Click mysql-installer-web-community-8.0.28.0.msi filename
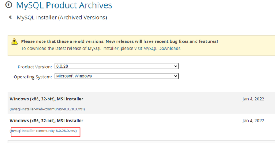 47,109
